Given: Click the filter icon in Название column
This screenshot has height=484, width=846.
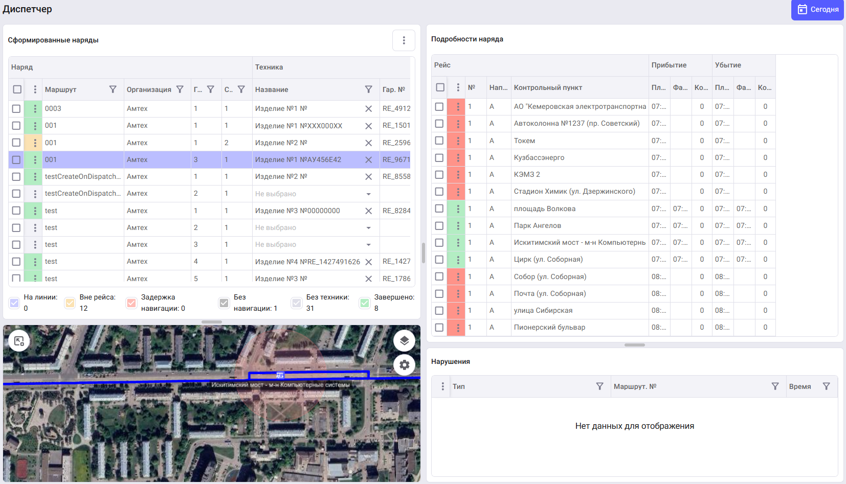Looking at the screenshot, I should [x=368, y=89].
